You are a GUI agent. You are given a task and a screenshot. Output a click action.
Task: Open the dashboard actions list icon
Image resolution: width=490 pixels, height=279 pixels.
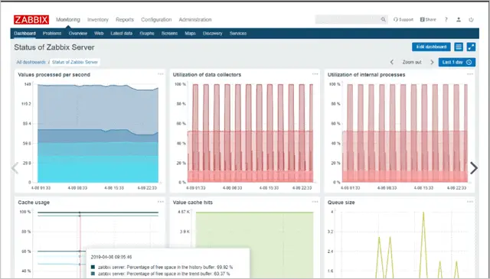(x=459, y=47)
